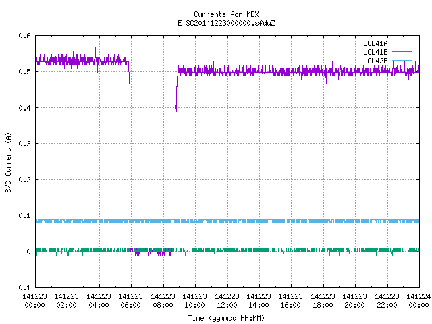
Task: Click the '06:00' time tick label
Action: pos(130,305)
